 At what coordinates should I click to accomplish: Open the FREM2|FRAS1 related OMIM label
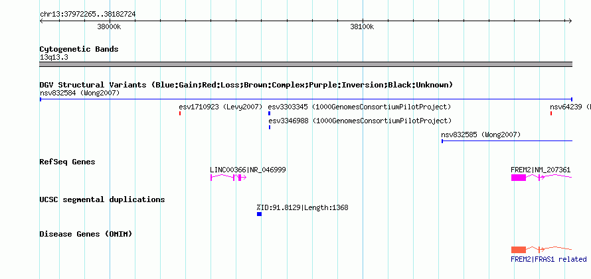click(549, 259)
